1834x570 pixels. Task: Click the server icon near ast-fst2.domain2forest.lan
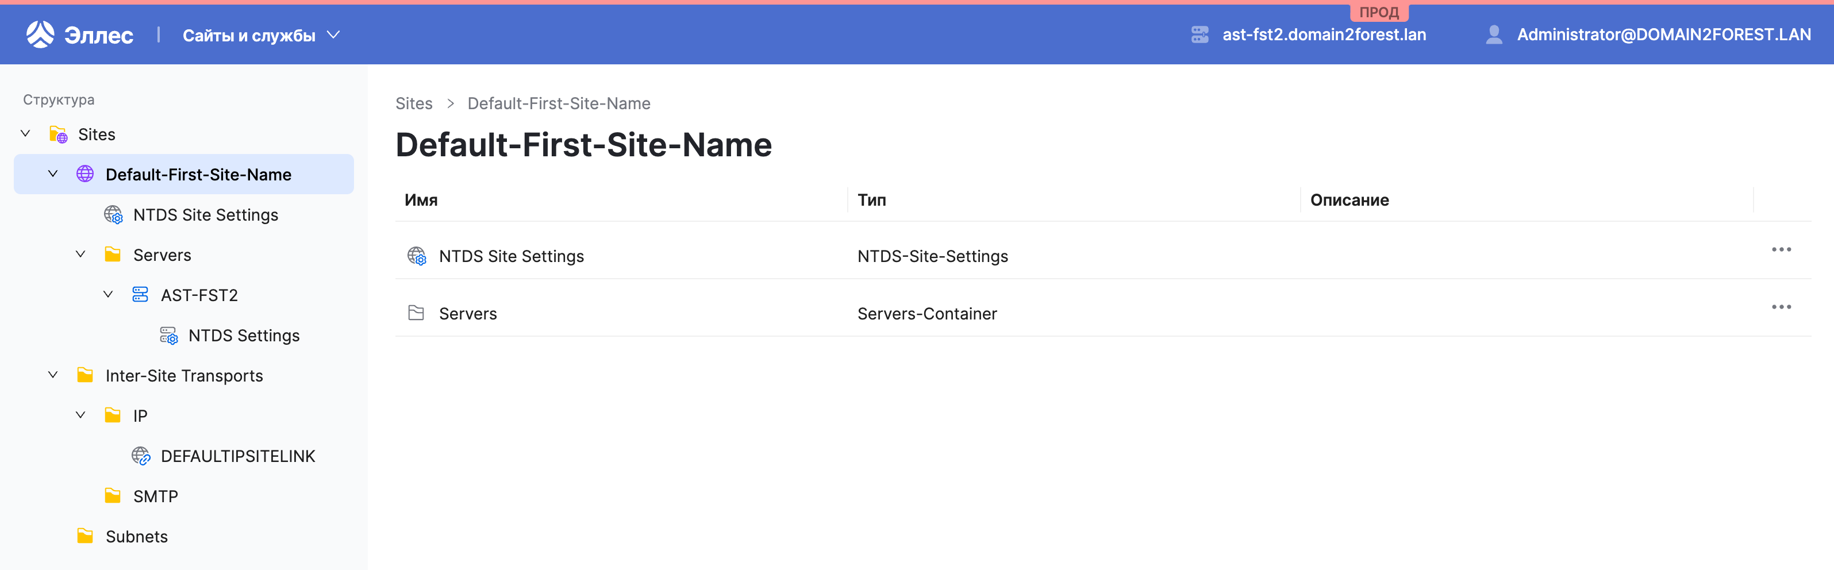pyautogui.click(x=1199, y=34)
